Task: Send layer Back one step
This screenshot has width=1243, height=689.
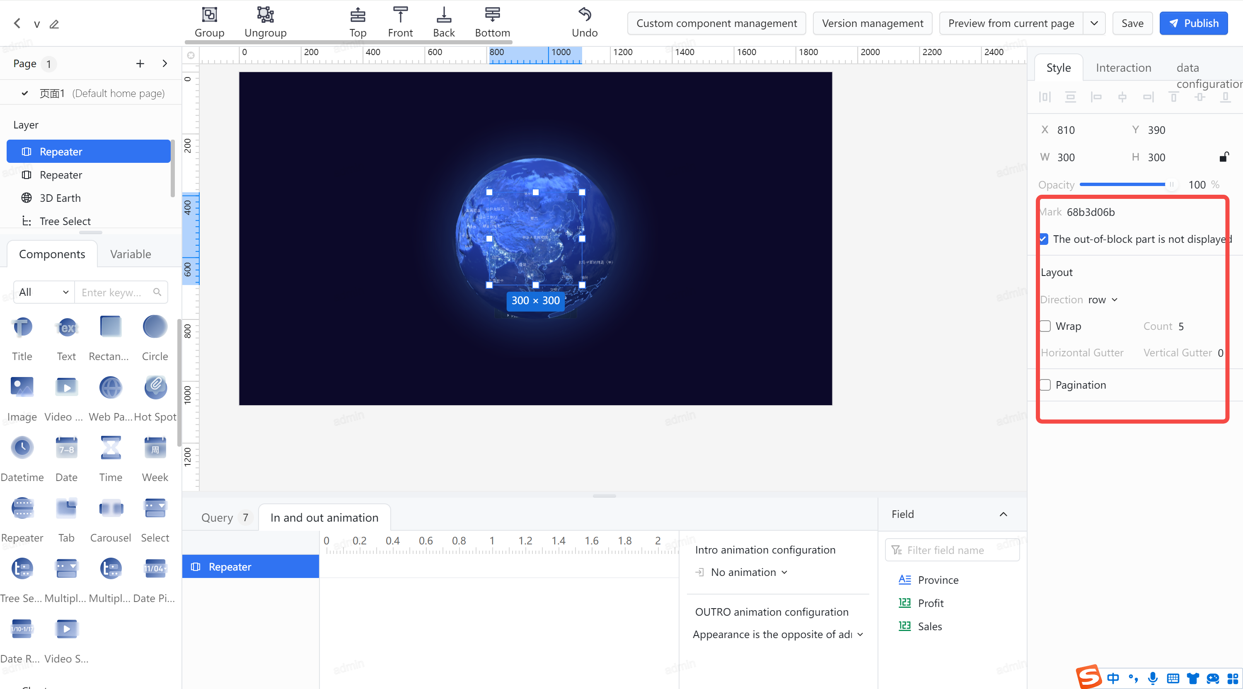Action: [x=443, y=22]
